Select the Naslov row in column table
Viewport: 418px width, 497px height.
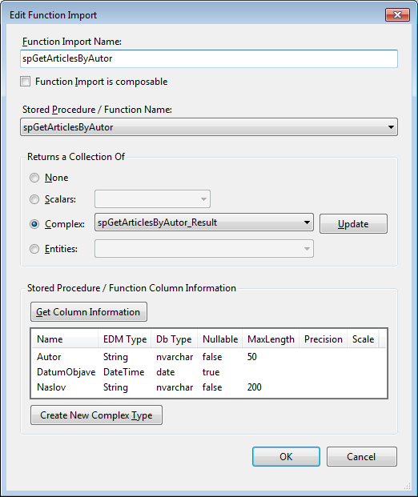click(209, 387)
